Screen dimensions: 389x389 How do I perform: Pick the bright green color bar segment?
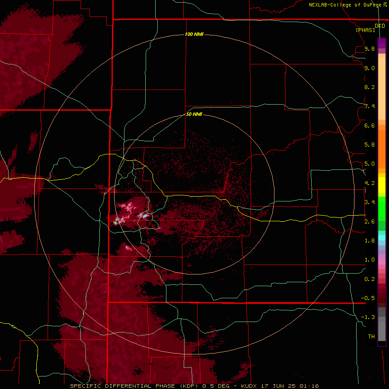(382, 208)
